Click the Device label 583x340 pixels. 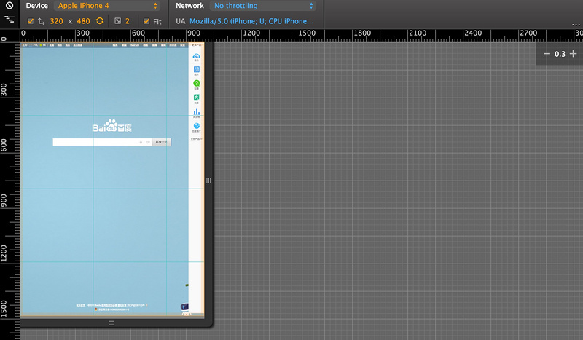point(37,6)
